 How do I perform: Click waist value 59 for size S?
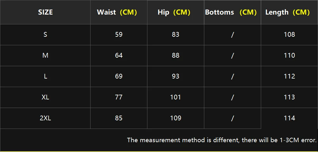119,35
